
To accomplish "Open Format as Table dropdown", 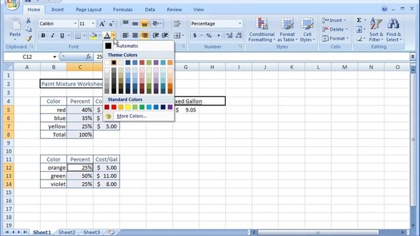I will 287,29.
